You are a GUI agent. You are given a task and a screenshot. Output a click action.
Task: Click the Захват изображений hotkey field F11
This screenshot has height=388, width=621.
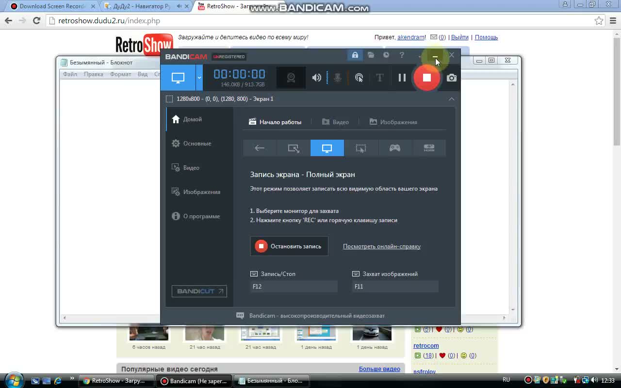[x=395, y=287]
